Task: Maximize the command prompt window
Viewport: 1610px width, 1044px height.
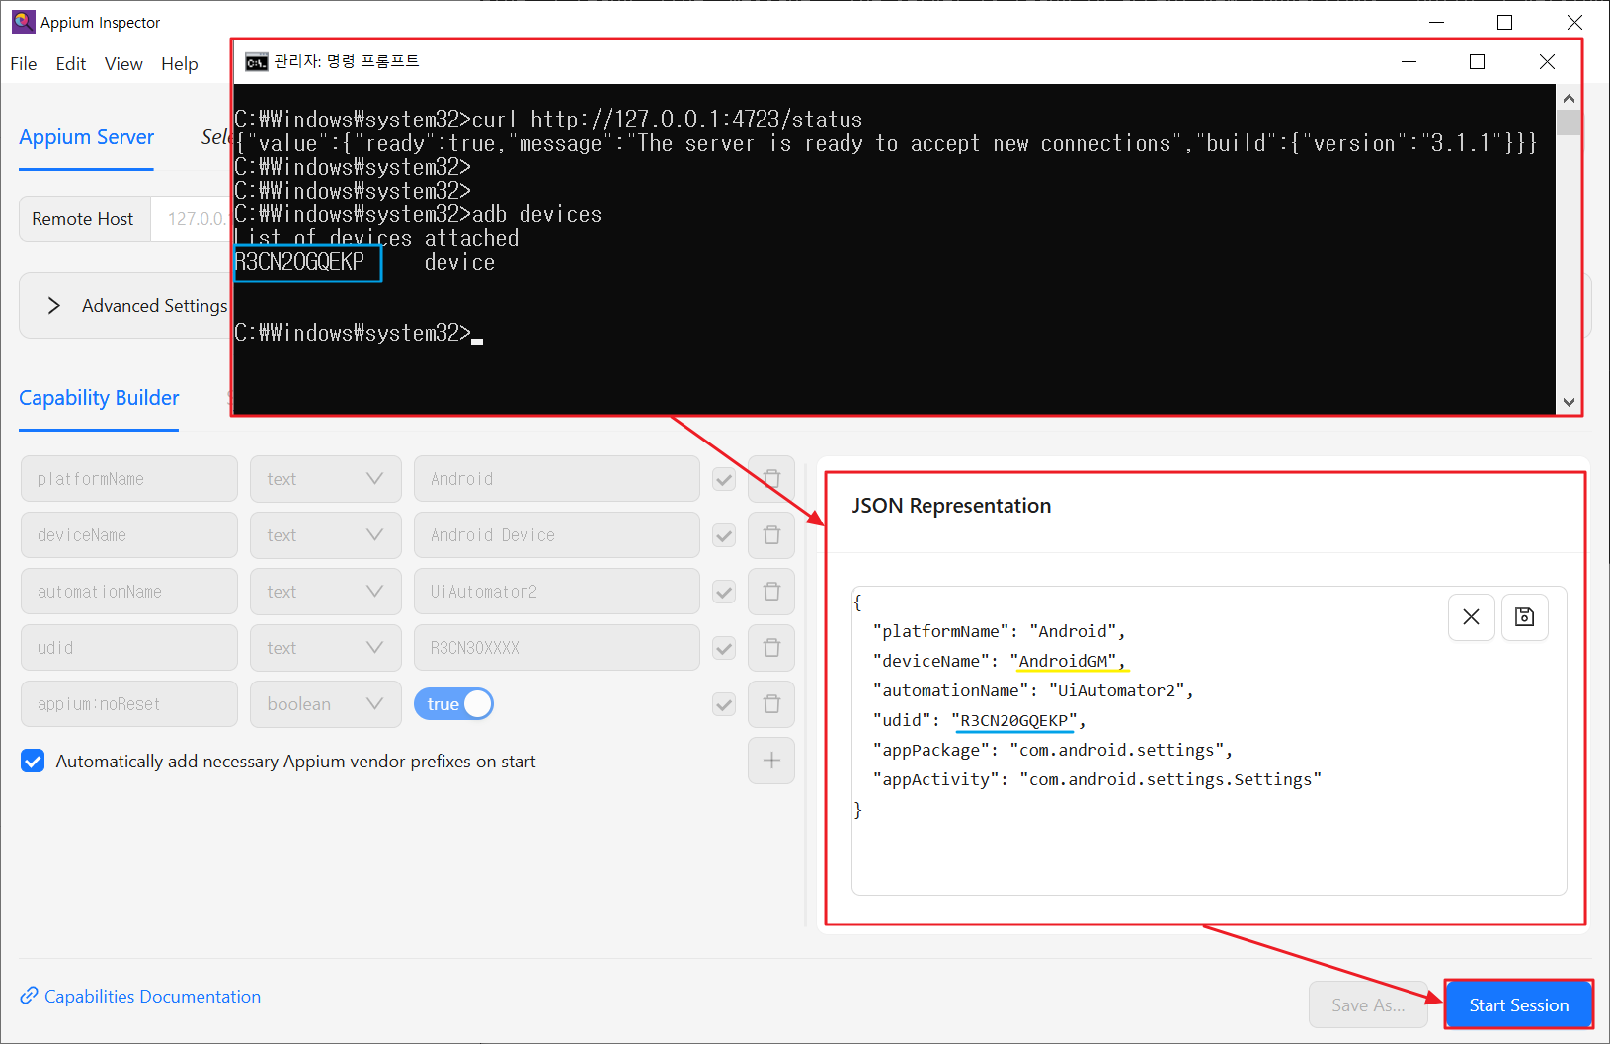Action: point(1478,62)
